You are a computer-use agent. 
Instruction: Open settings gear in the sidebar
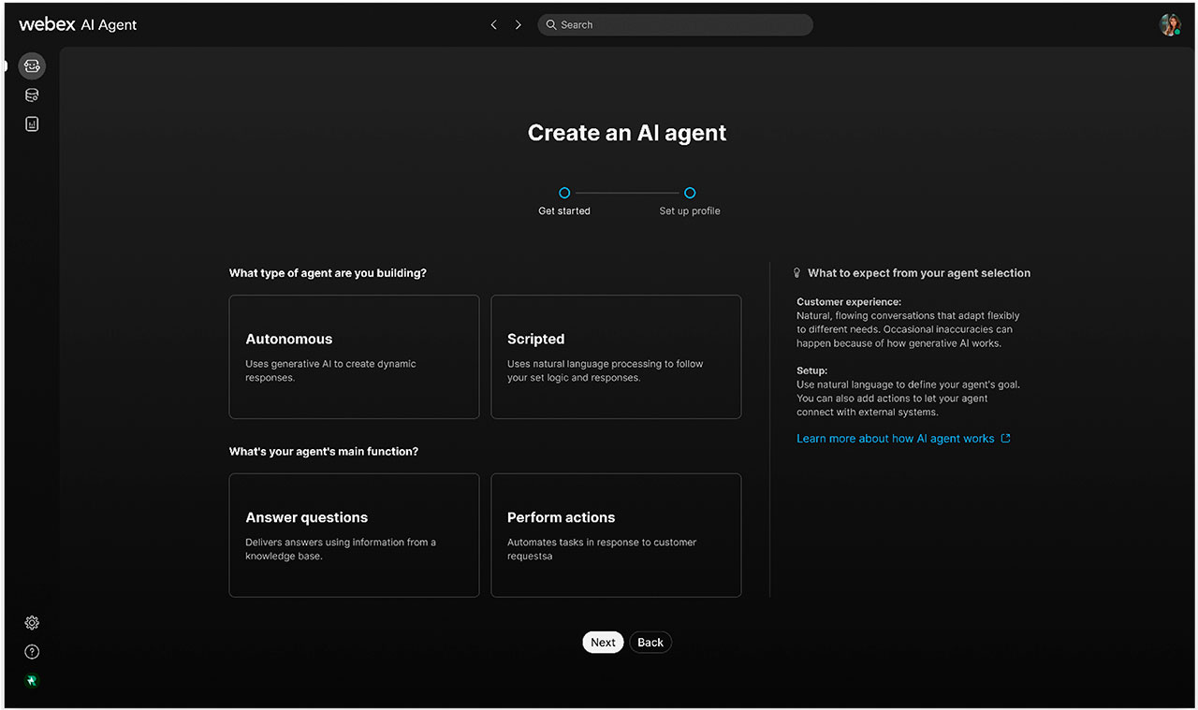pos(32,623)
